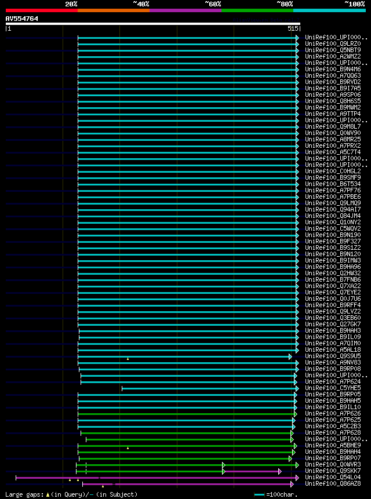Viewport: 371px width, 499px height.
Task: Select the UniRef100_B9IMW3 label
Action: 333,261
